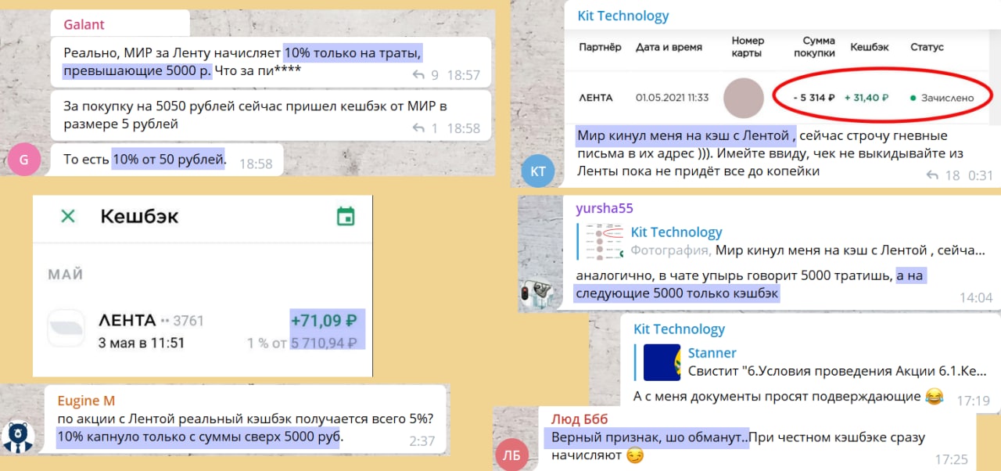1001x471 pixels.
Task: Click Eugine M's bear avatar
Action: tap(17, 437)
